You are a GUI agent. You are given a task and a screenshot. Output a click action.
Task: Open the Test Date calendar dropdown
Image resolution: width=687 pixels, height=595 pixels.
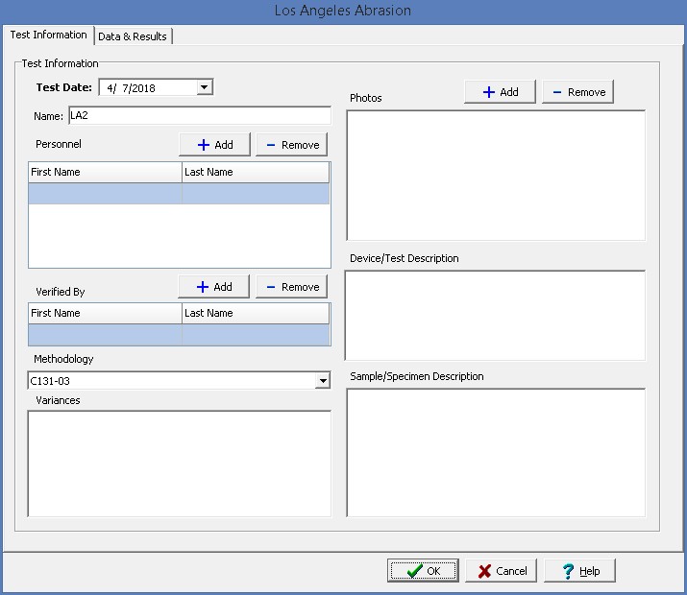(x=204, y=87)
